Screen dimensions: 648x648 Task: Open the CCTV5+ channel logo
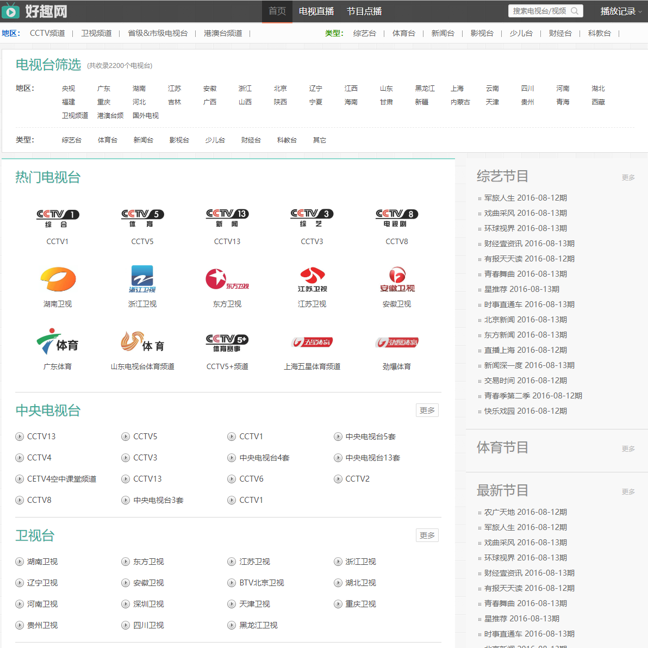227,343
